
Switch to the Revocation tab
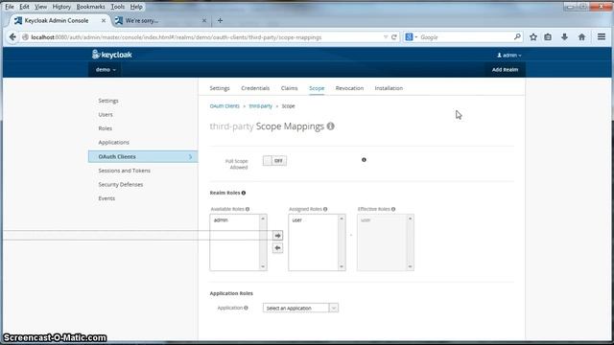pos(349,88)
